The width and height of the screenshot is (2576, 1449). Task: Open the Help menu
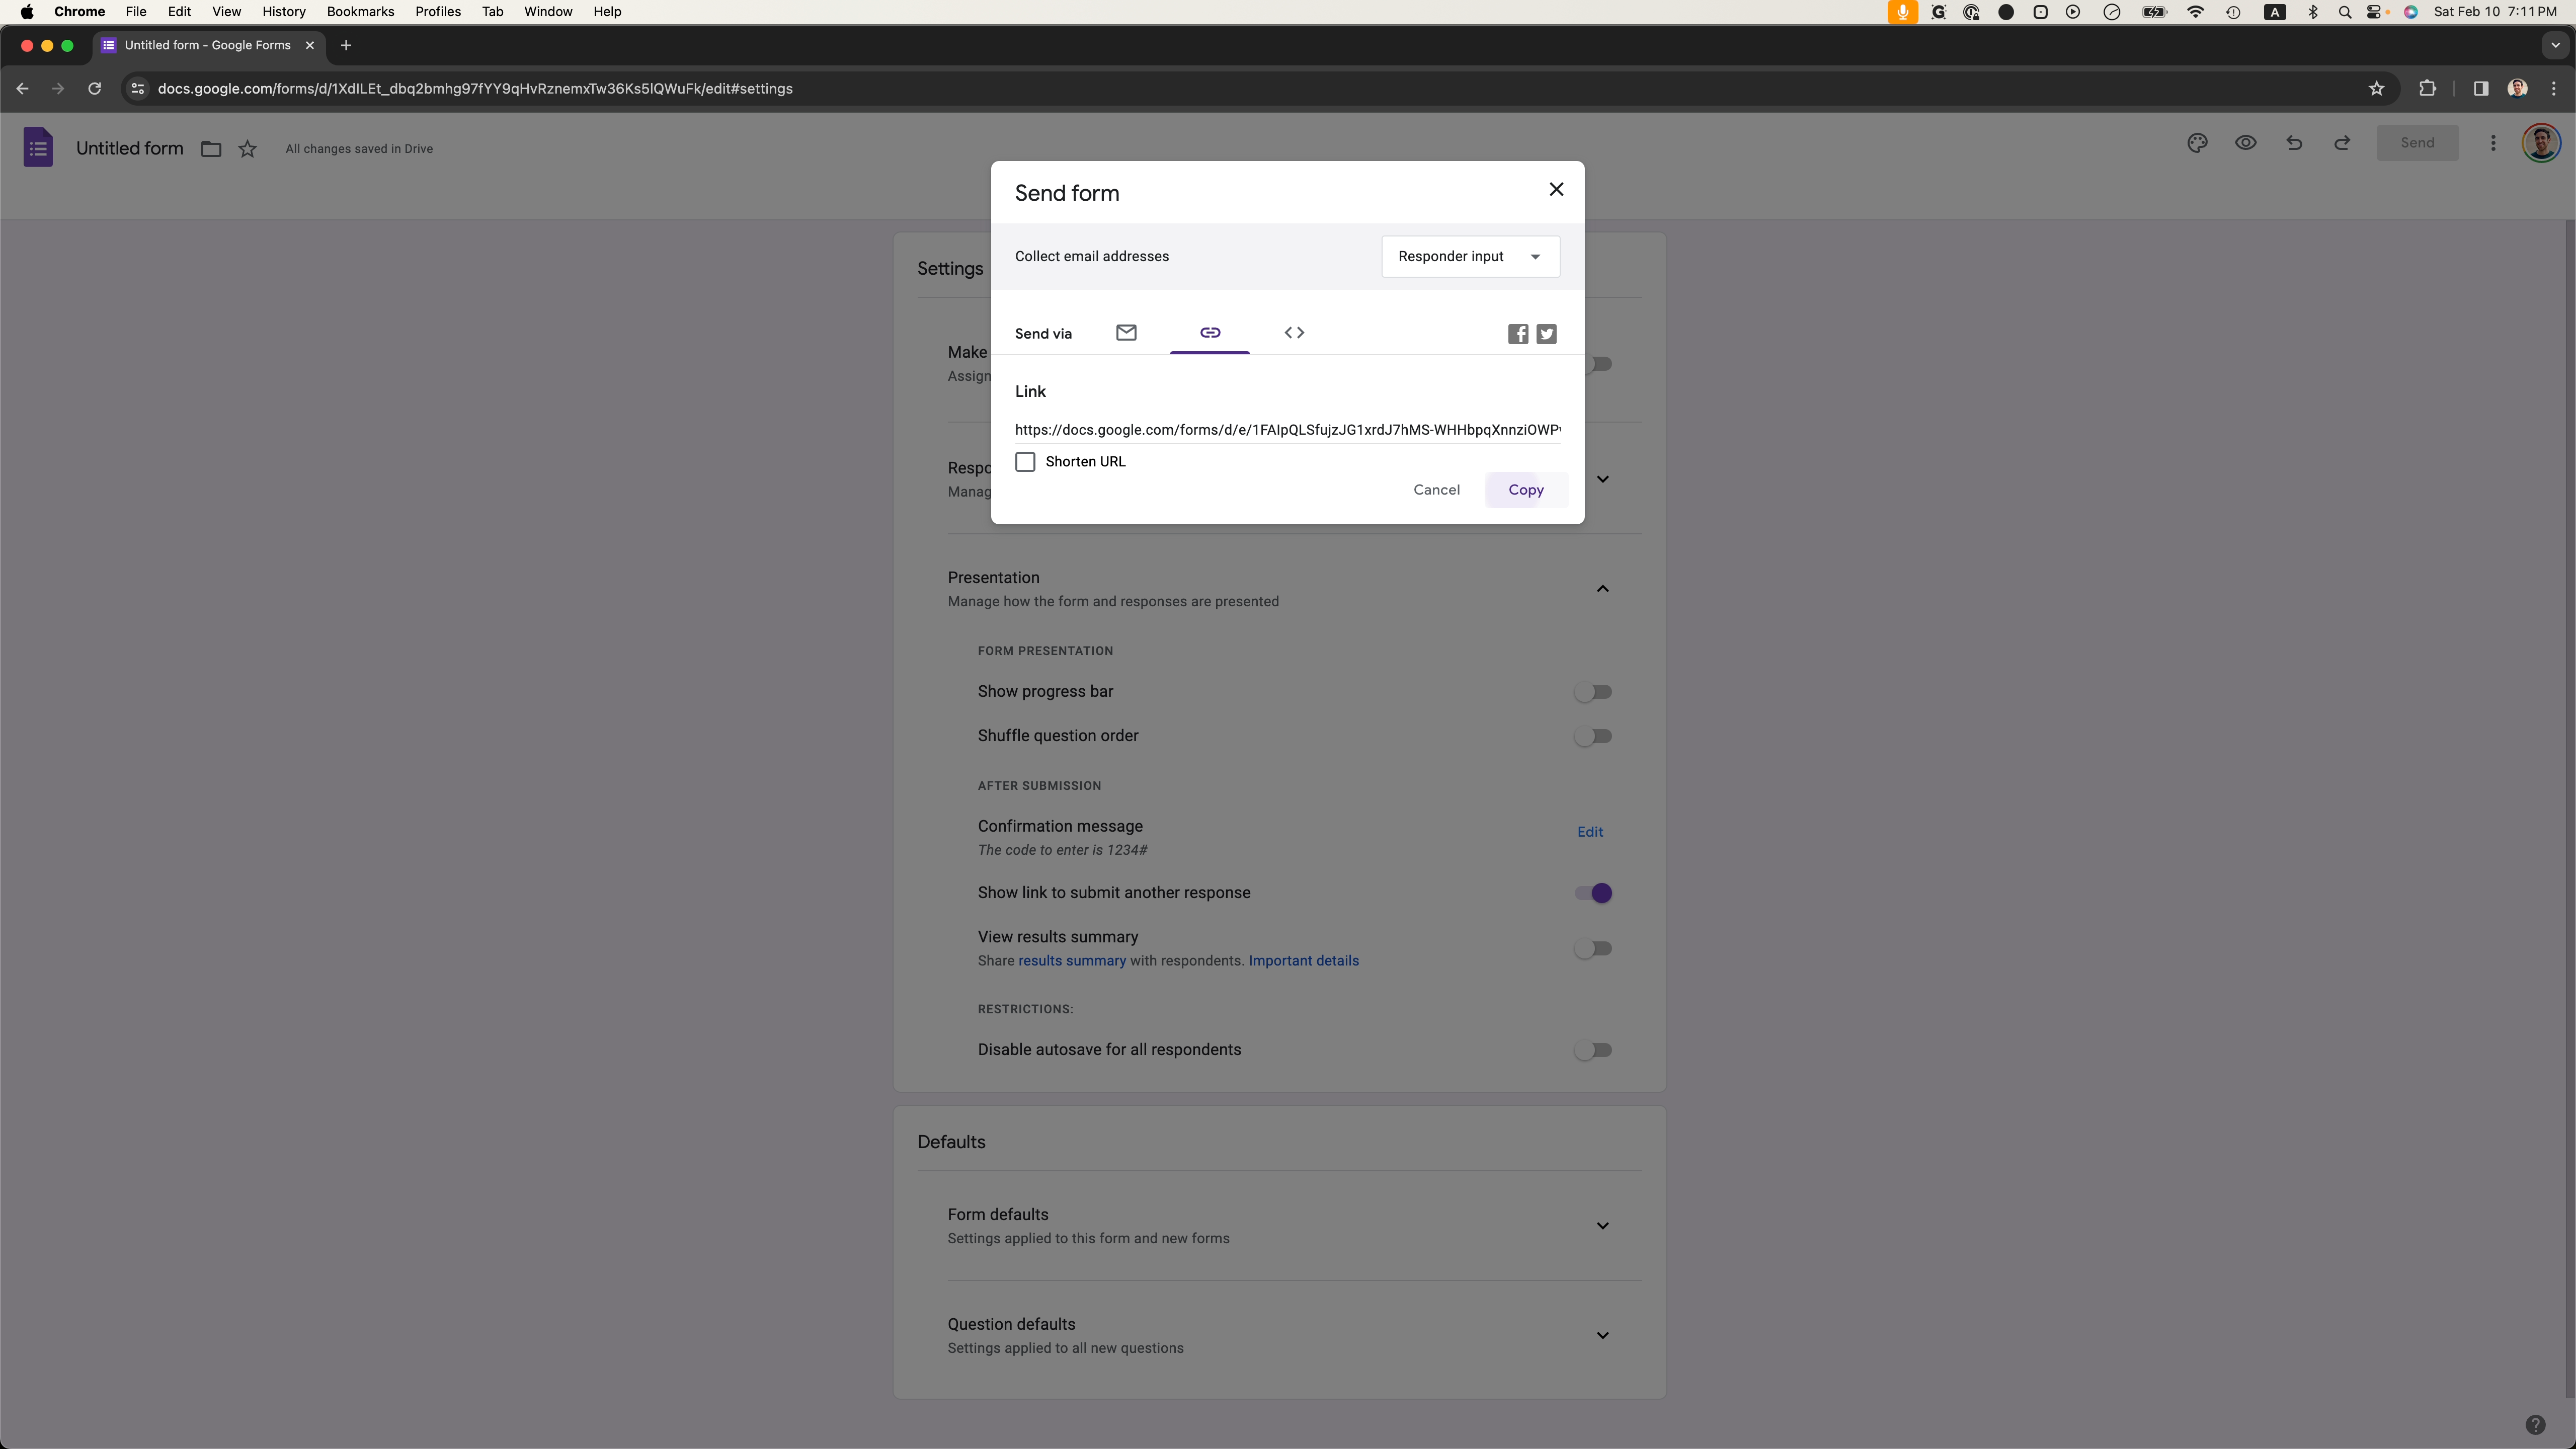[607, 12]
